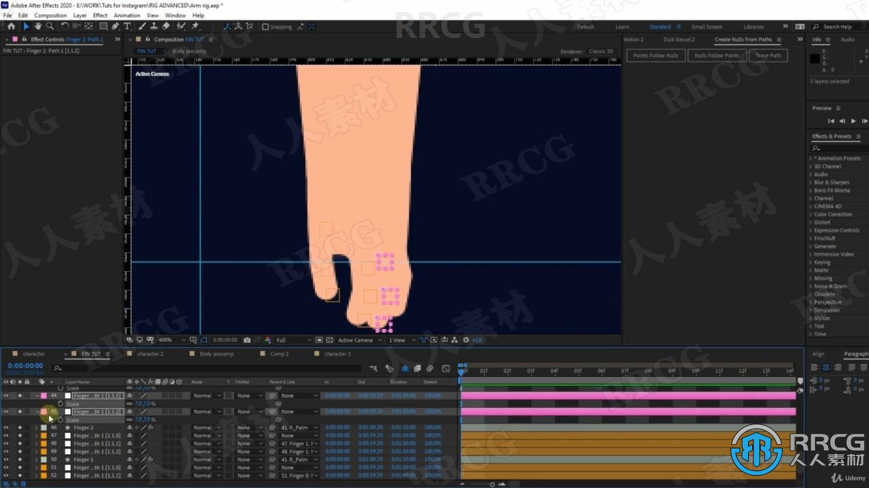
Task: Toggle the fx switch on Finger 2 layer
Action: tap(151, 428)
